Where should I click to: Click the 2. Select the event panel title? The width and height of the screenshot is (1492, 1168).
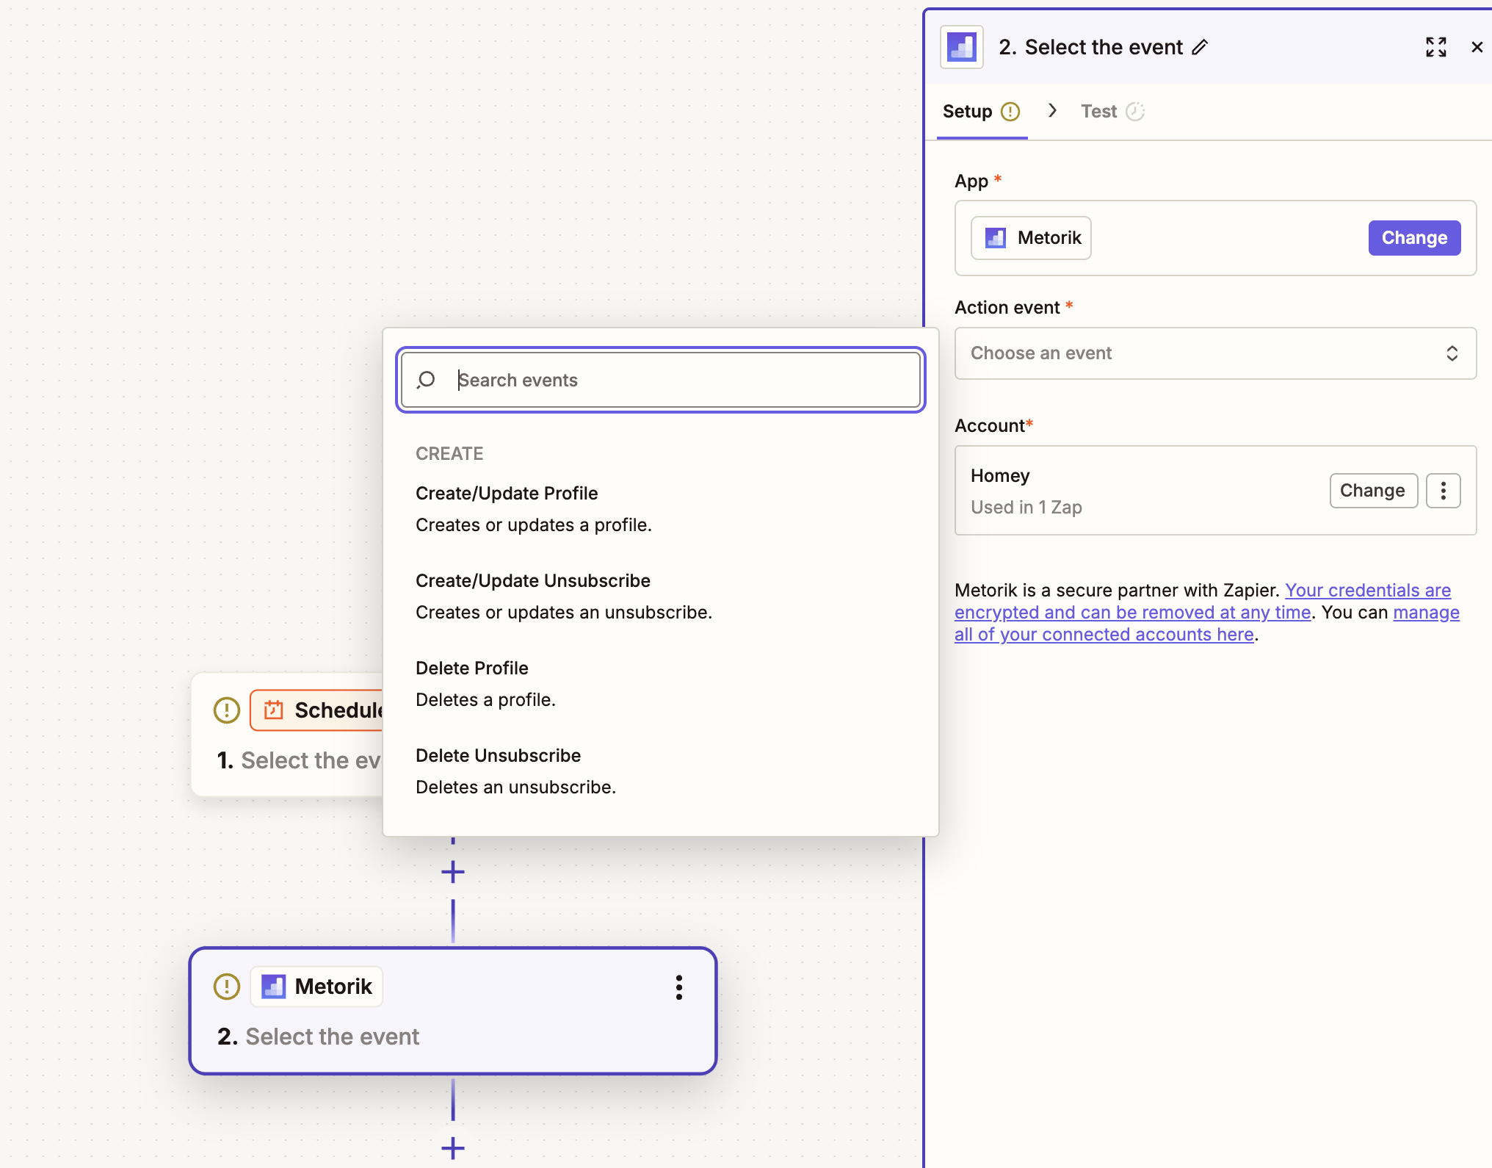click(1090, 48)
